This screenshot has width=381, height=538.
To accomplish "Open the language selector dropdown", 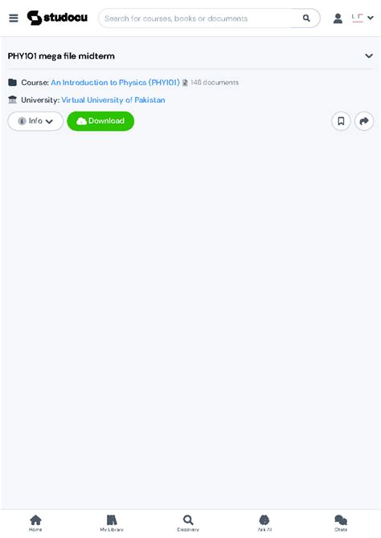I will click(x=363, y=18).
